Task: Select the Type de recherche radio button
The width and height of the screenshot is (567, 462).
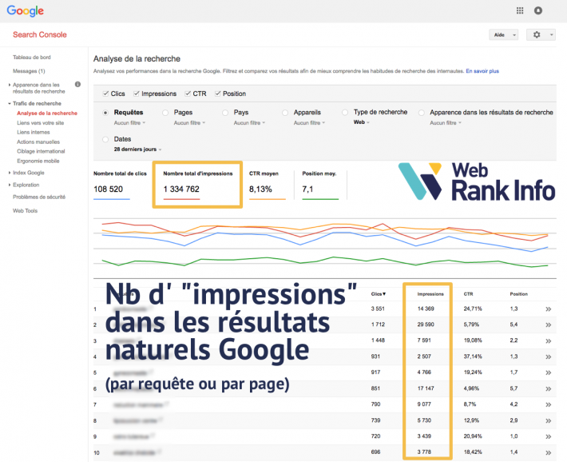Action: click(345, 112)
